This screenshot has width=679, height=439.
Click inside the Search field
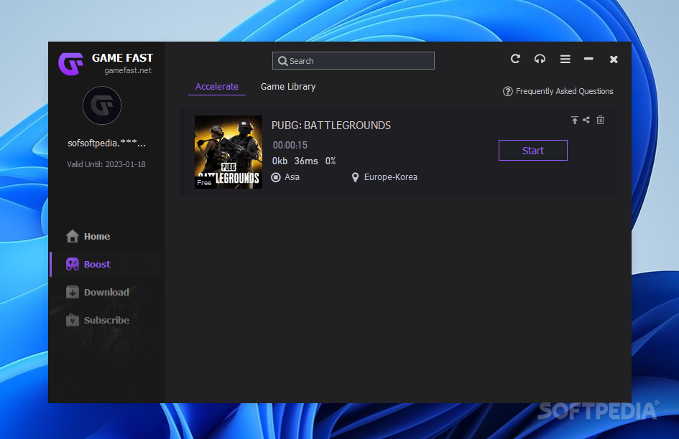pyautogui.click(x=354, y=60)
